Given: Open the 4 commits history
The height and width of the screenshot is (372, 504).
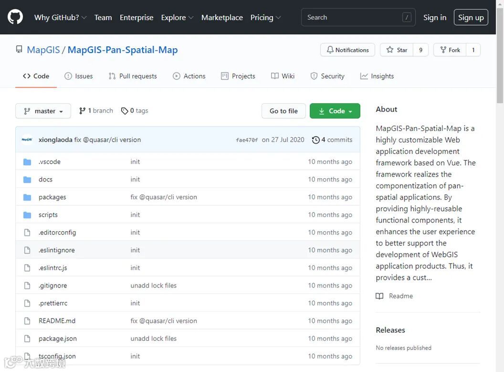Looking at the screenshot, I should pyautogui.click(x=332, y=140).
